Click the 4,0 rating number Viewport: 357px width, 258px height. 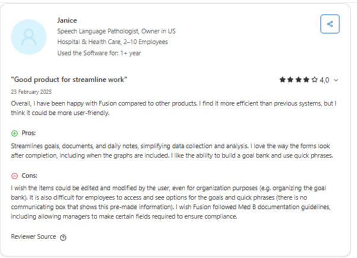point(324,80)
